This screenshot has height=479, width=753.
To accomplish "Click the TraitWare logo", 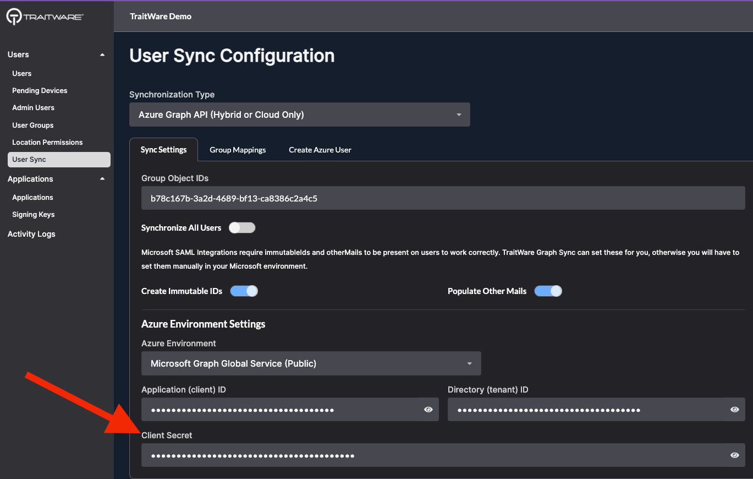I will (x=45, y=17).
